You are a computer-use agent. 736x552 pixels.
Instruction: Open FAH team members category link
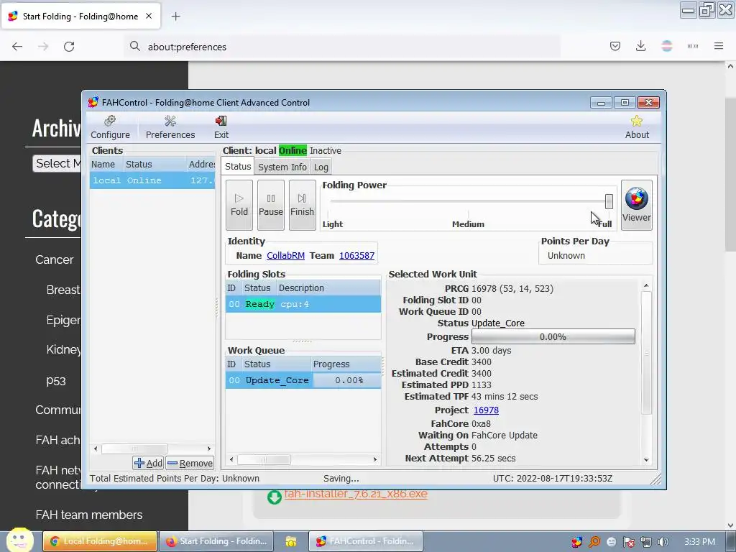pos(88,515)
